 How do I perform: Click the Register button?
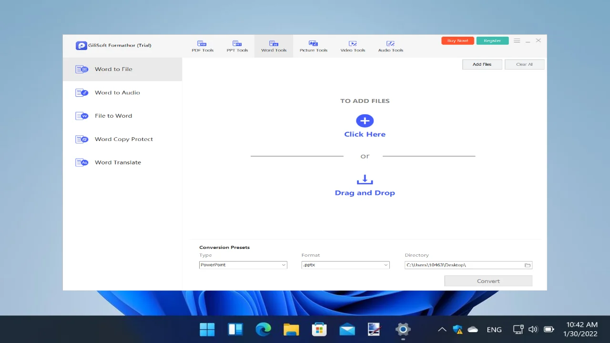(x=492, y=41)
